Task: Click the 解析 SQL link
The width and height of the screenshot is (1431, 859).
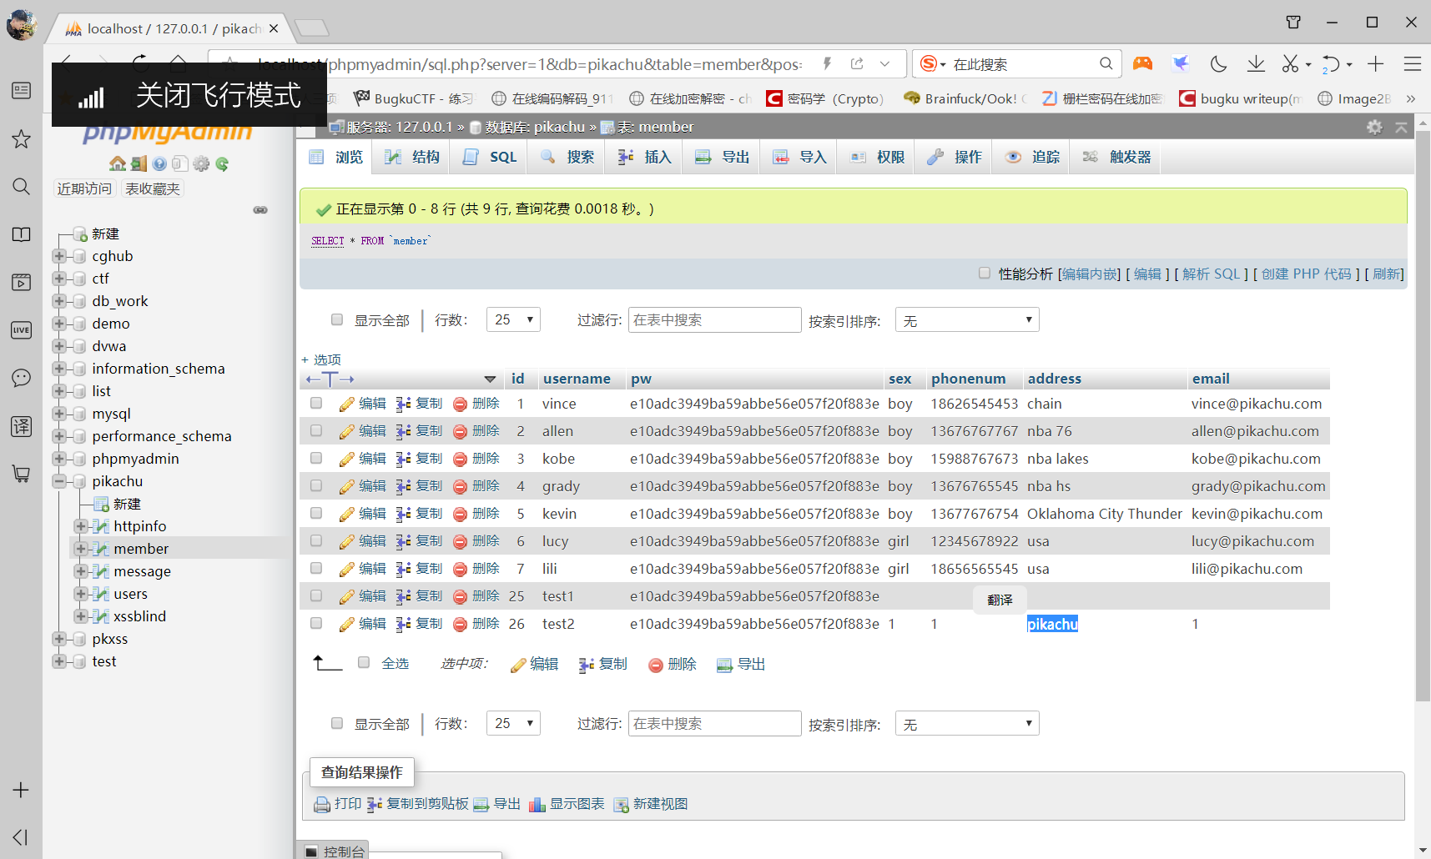Action: tap(1211, 274)
